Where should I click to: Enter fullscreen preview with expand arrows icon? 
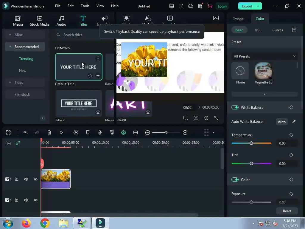216,118
